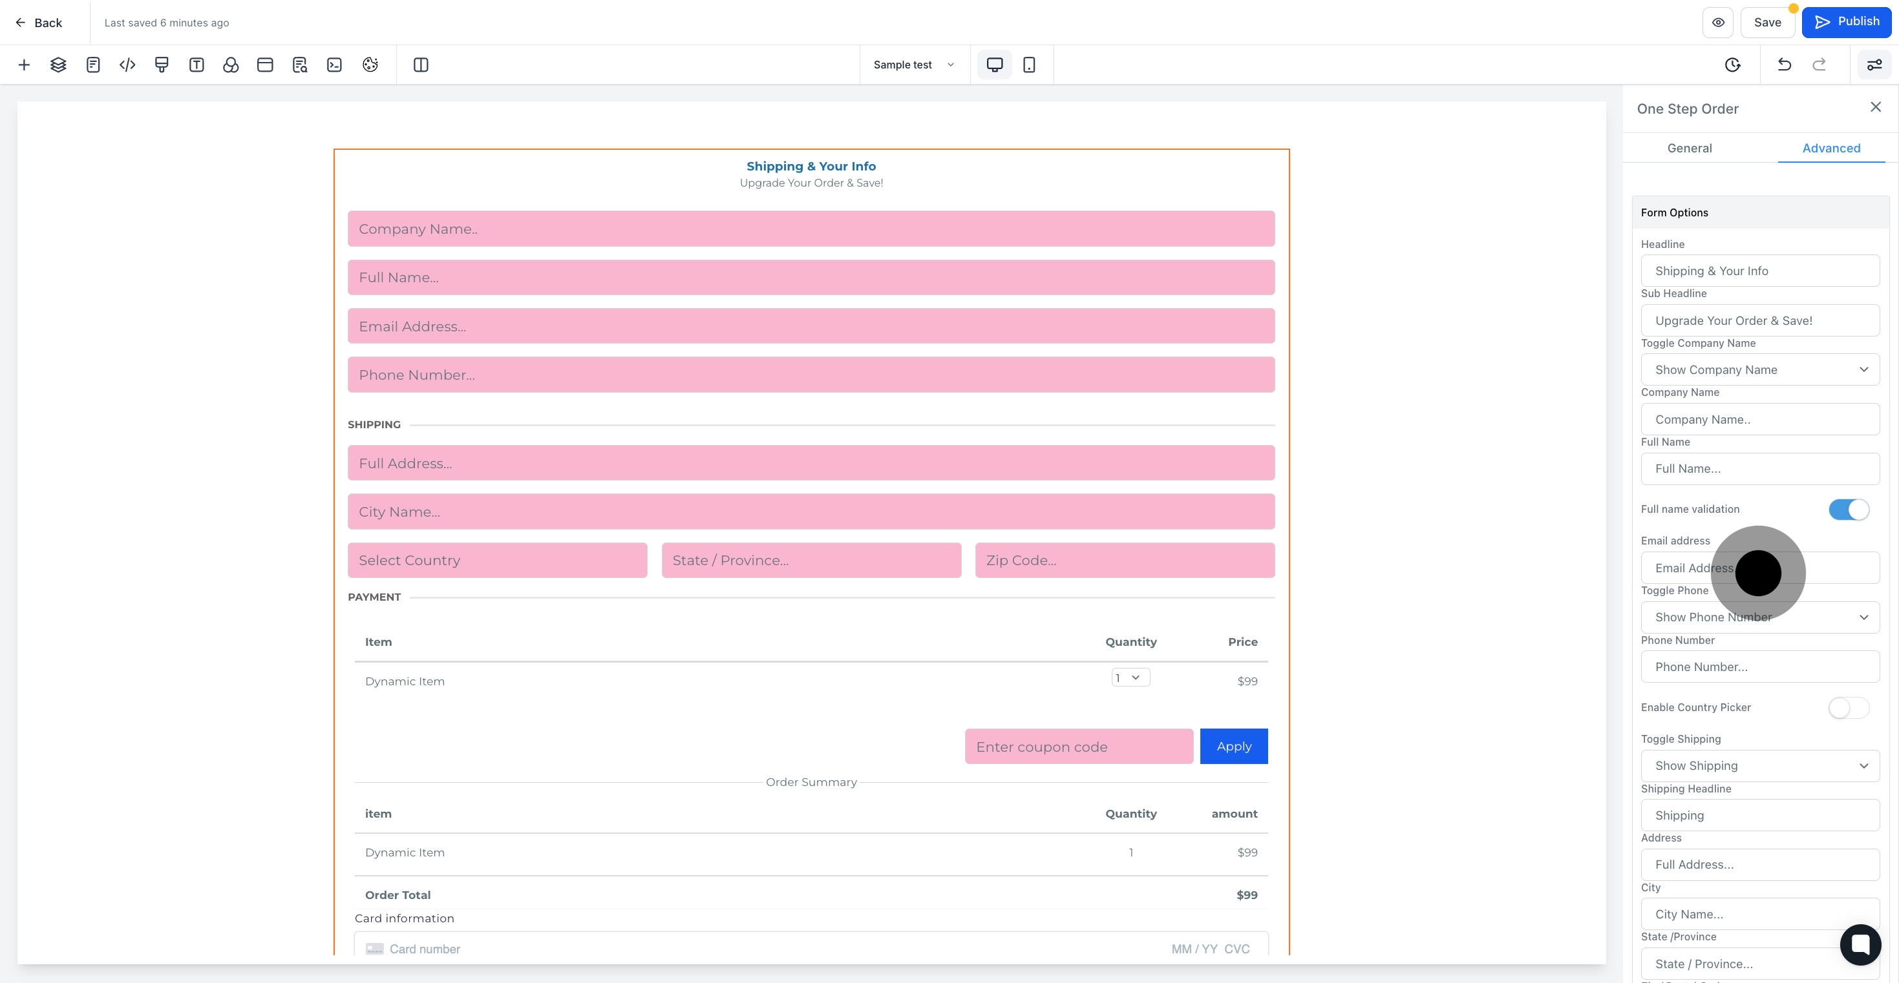The width and height of the screenshot is (1899, 983).
Task: Apply the coupon code
Action: 1233,747
